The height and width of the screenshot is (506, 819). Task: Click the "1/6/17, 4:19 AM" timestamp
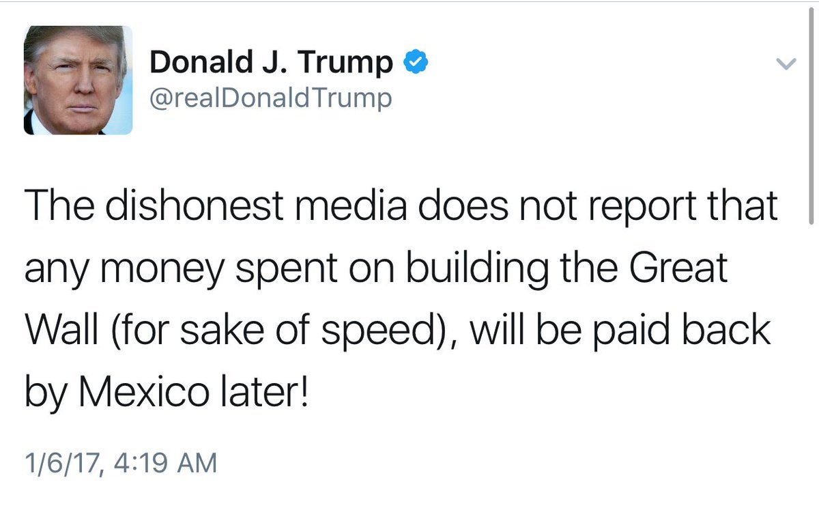pyautogui.click(x=121, y=464)
